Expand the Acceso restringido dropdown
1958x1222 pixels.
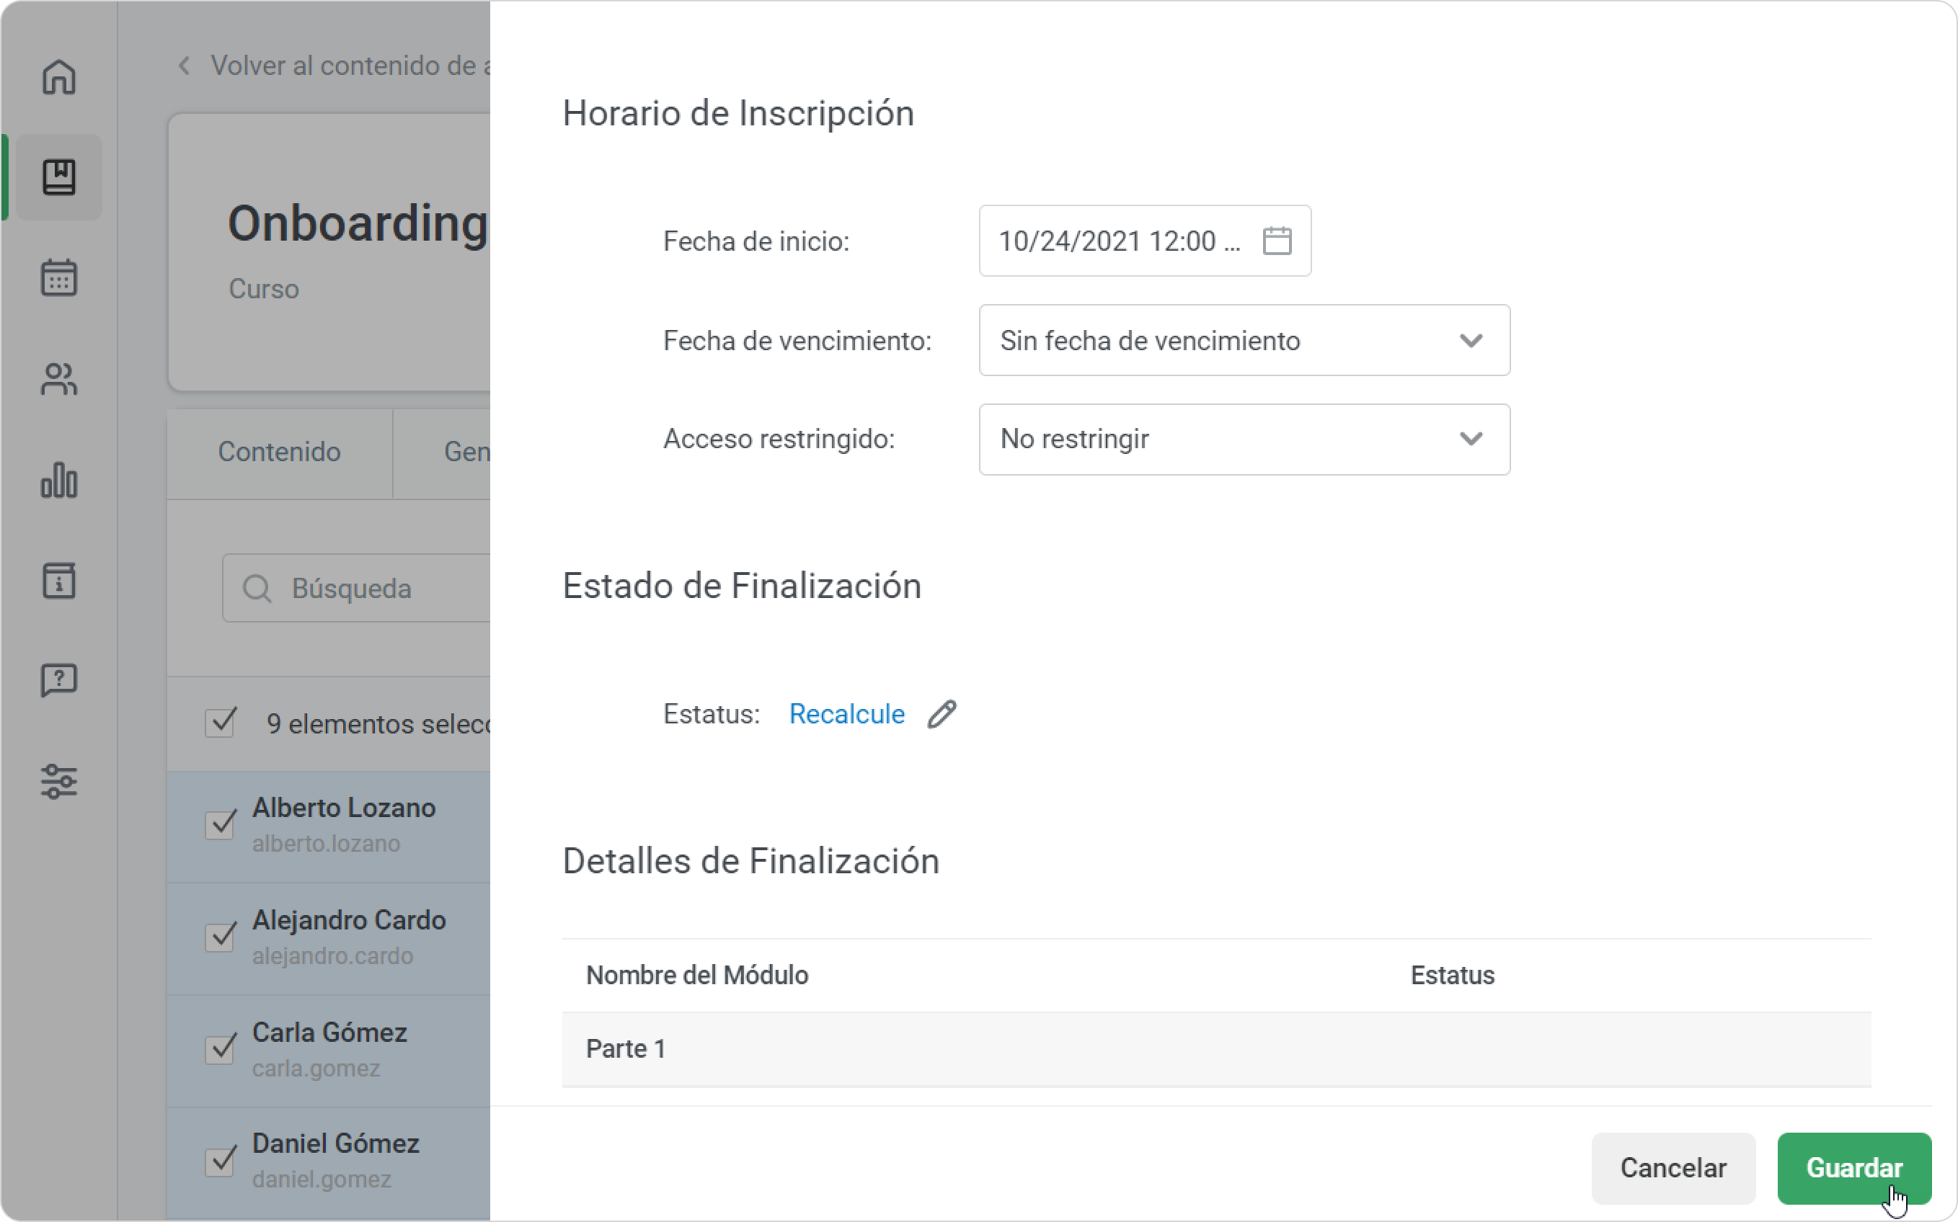[1244, 440]
